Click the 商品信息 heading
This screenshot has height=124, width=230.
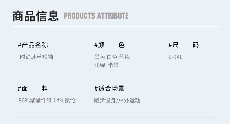tap(36, 16)
